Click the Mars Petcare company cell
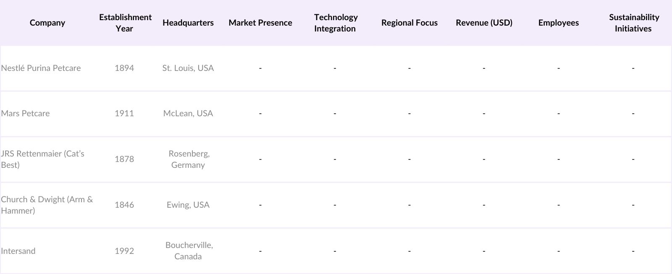 point(25,113)
